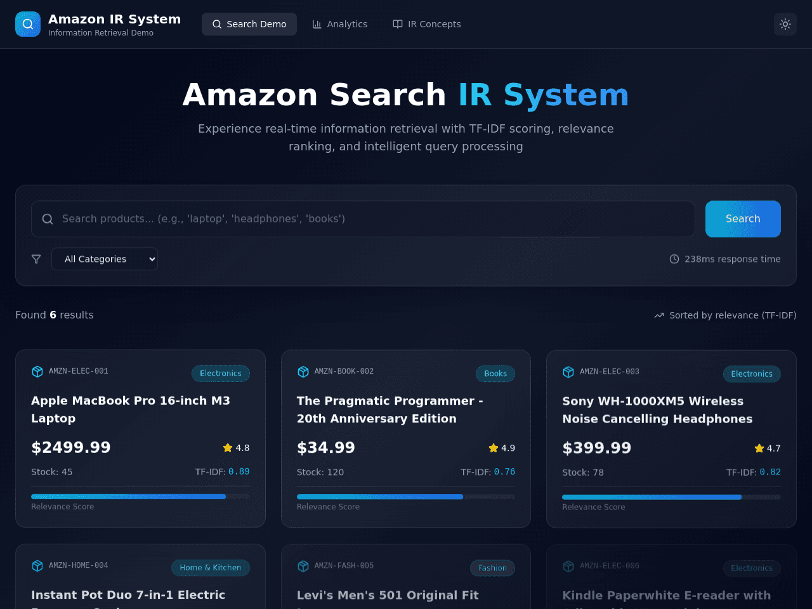Open the Search Demo tab
812x609 pixels.
pos(249,24)
